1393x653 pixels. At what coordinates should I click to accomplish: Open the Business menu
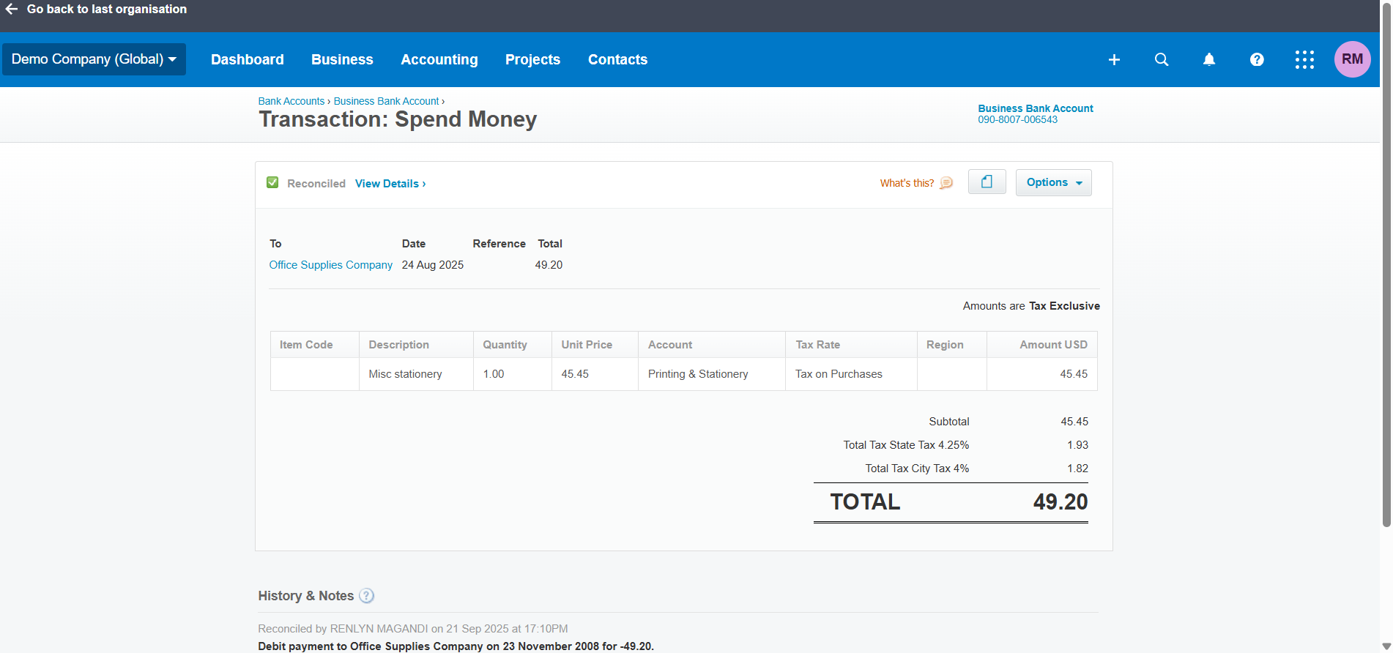(342, 59)
